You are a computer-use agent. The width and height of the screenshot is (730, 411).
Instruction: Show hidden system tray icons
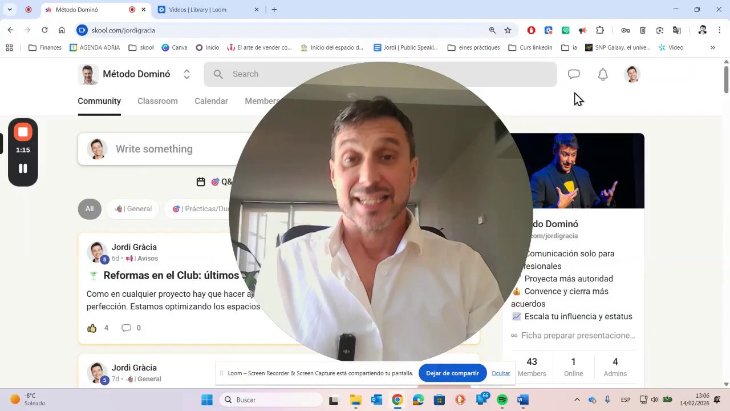click(x=577, y=400)
